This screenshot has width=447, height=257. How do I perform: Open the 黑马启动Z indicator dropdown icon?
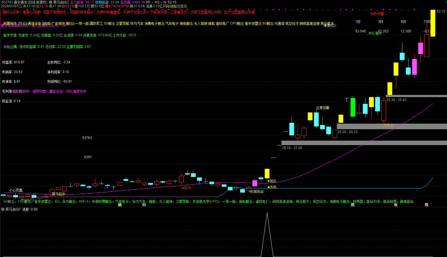51,2
